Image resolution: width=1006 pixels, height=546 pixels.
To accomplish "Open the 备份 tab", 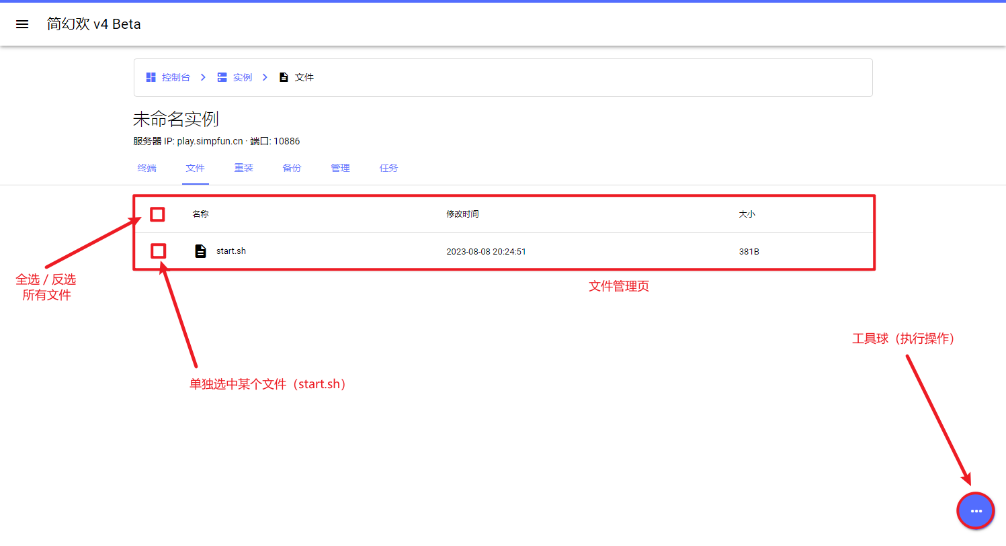I will (292, 168).
